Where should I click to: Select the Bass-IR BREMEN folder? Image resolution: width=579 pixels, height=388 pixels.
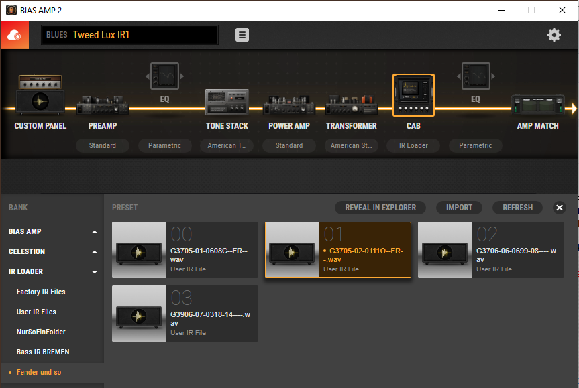[43, 352]
